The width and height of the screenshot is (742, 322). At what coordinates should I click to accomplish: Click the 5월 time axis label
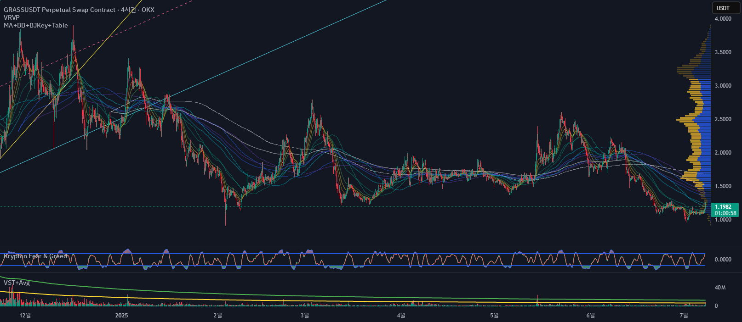[494, 315]
